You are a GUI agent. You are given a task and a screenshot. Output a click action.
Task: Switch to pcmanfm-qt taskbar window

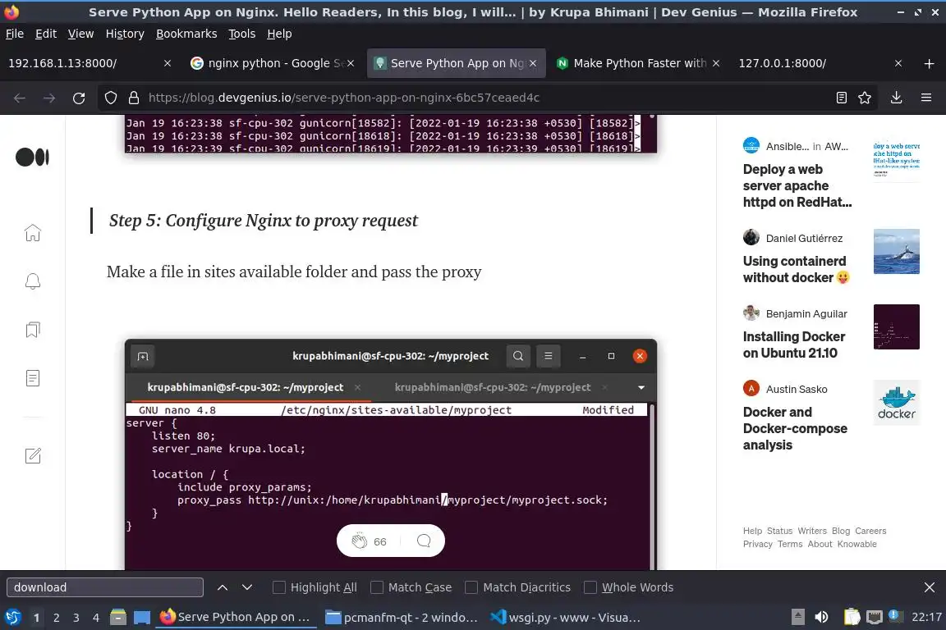pyautogui.click(x=402, y=618)
